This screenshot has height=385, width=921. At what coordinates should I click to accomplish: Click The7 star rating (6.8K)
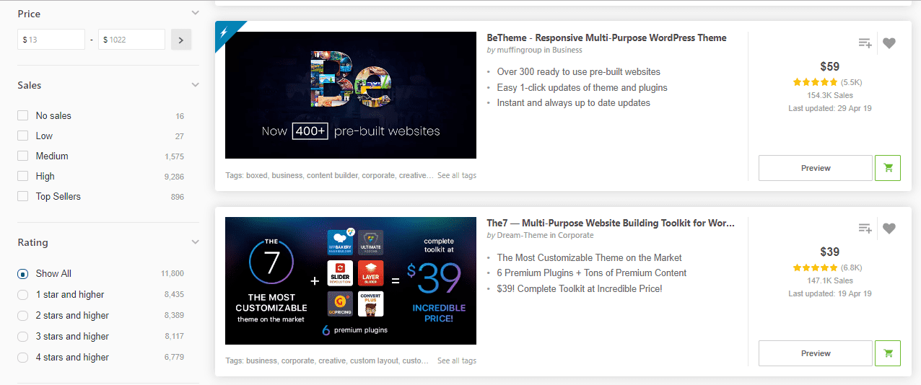[x=827, y=267]
